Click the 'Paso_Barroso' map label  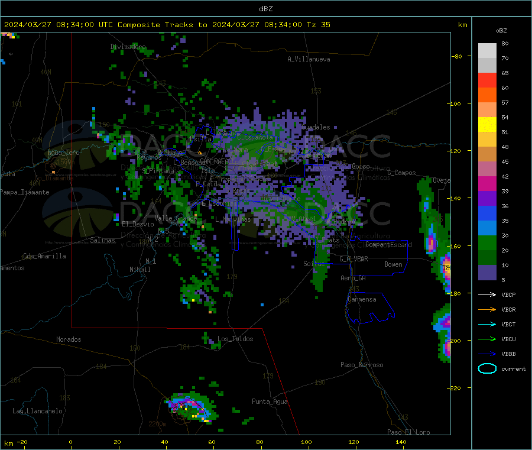click(x=362, y=365)
